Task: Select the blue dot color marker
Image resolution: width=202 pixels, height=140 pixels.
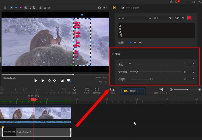Action: [x=16, y=8]
